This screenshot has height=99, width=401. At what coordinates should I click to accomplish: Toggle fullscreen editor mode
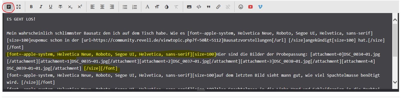click(19, 7)
